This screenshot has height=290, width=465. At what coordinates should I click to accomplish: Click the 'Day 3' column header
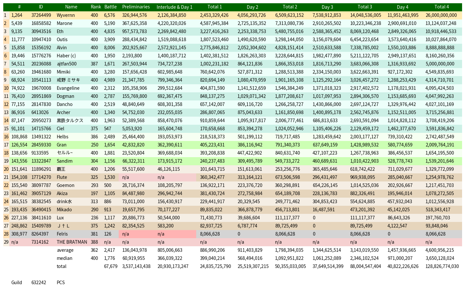coord(327,7)
